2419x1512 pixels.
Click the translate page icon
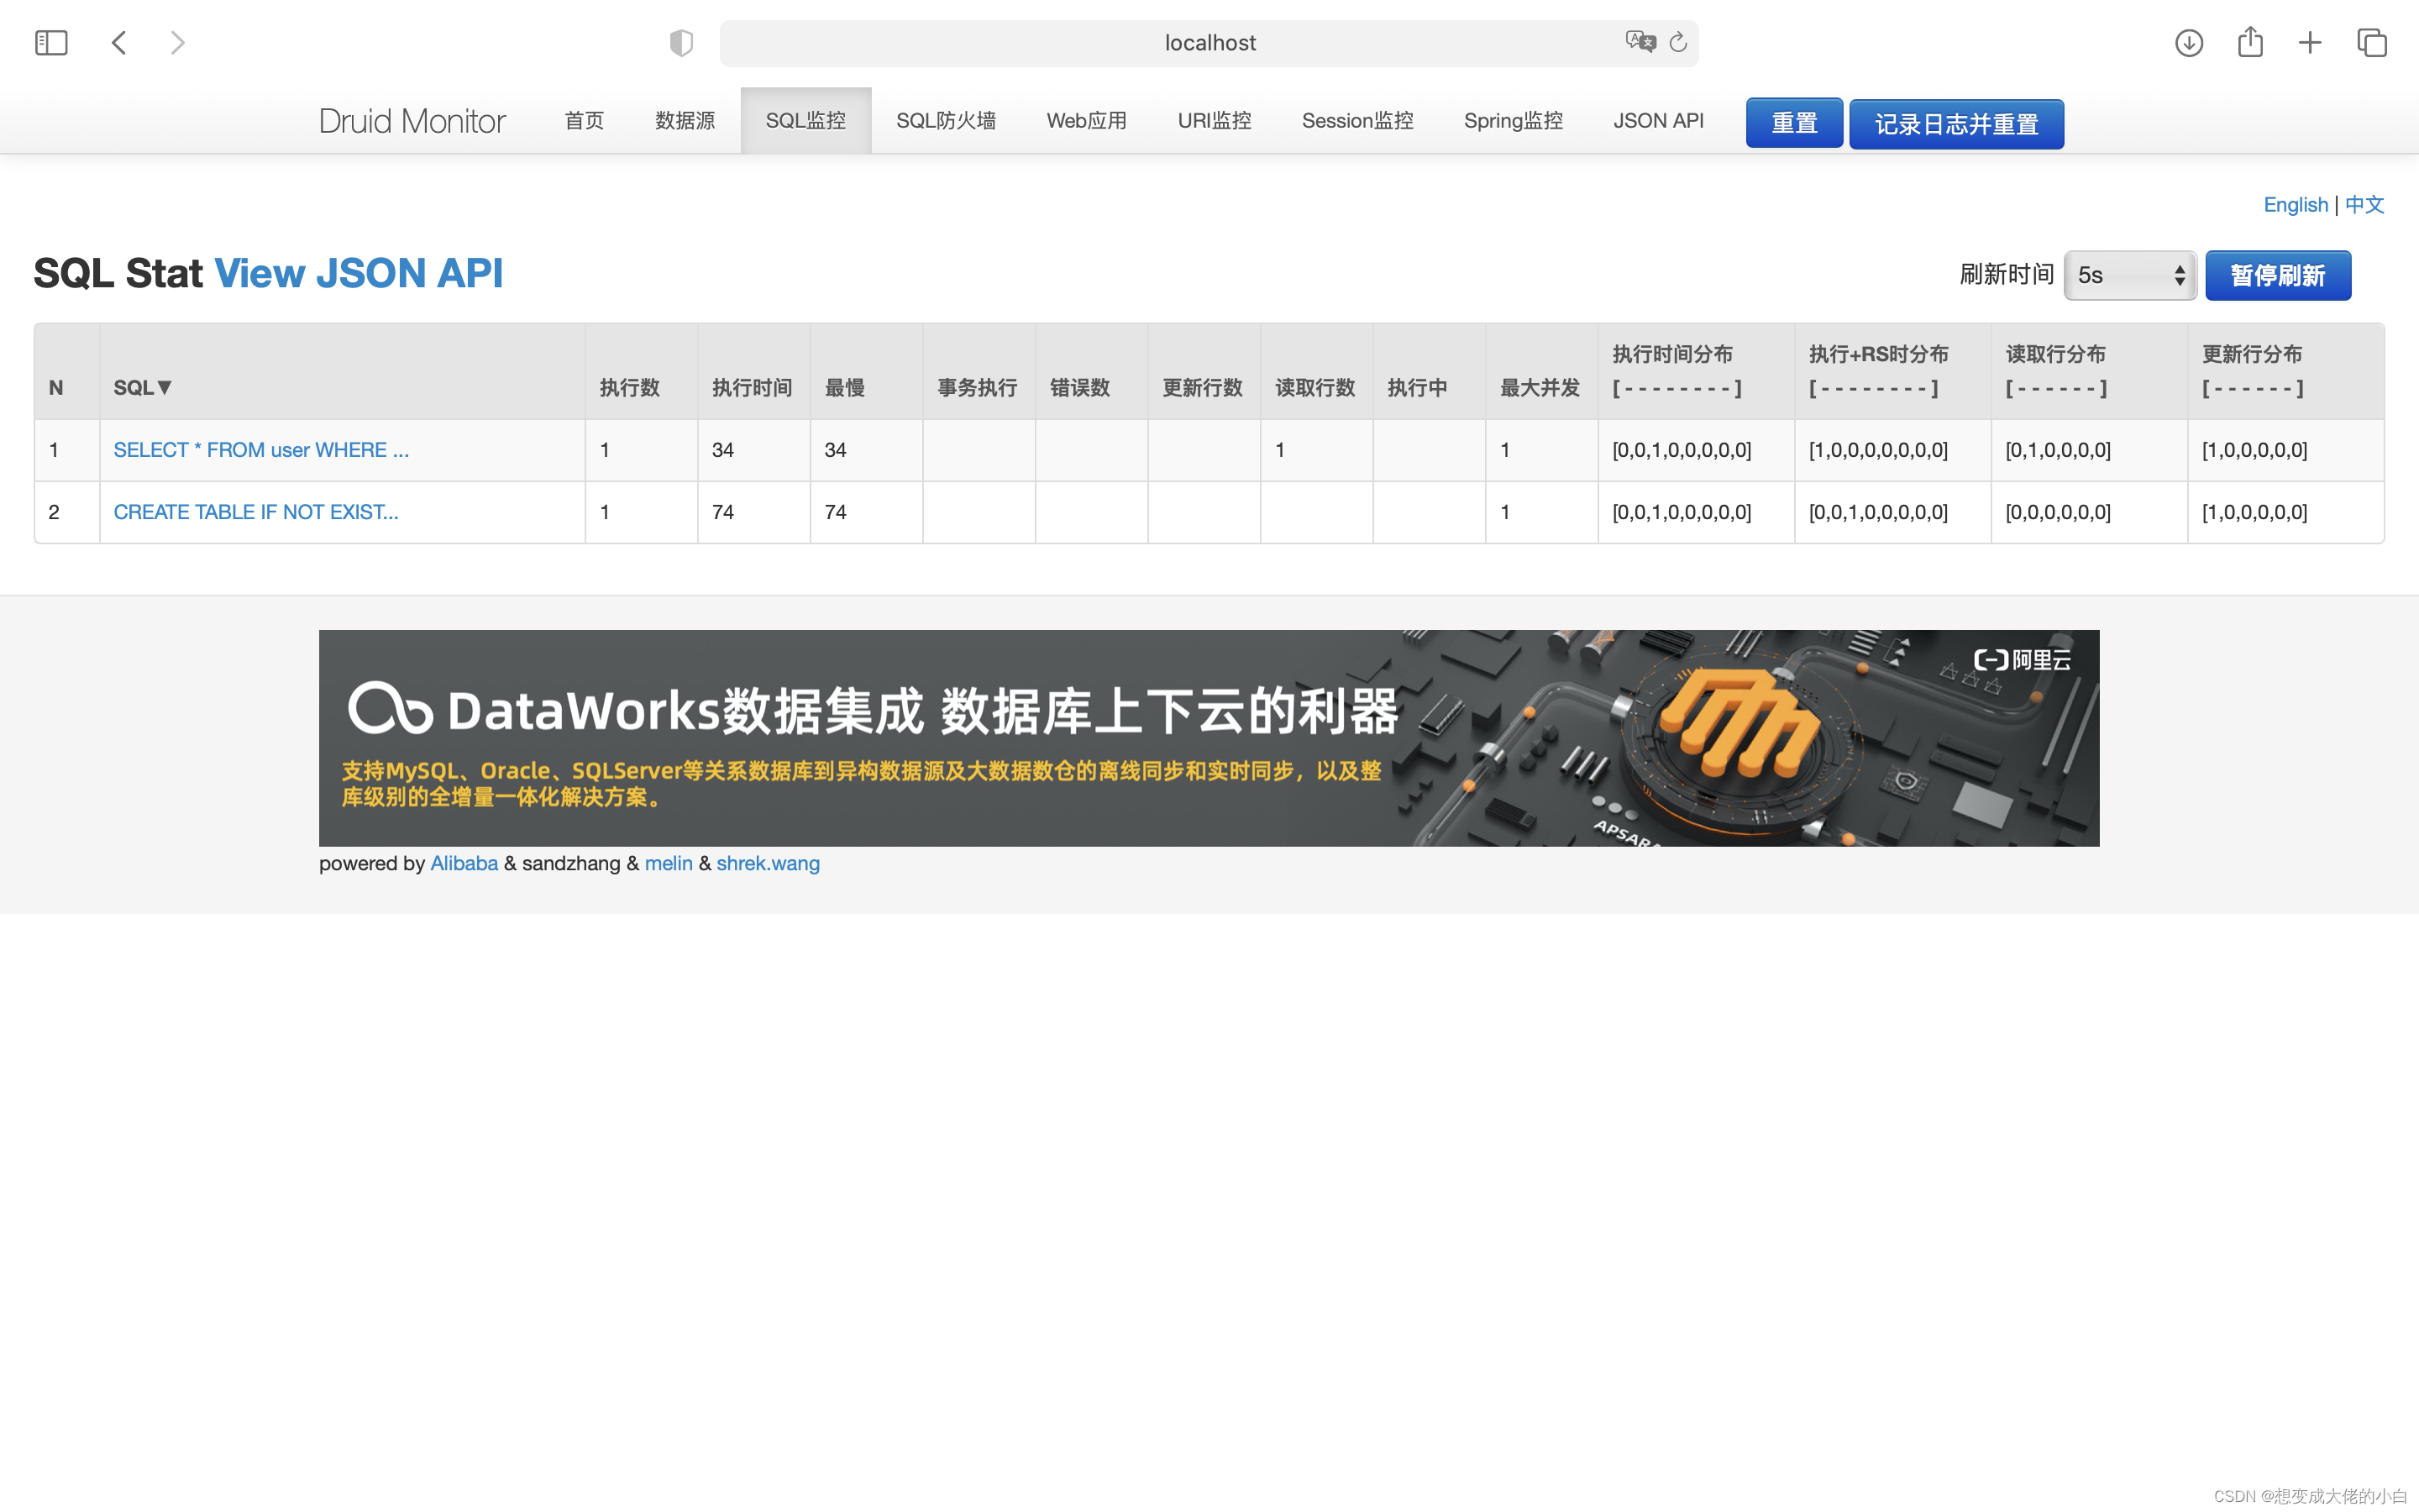pyautogui.click(x=1640, y=42)
